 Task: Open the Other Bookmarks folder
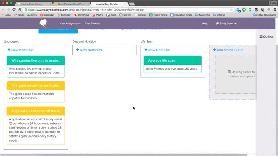265,15
